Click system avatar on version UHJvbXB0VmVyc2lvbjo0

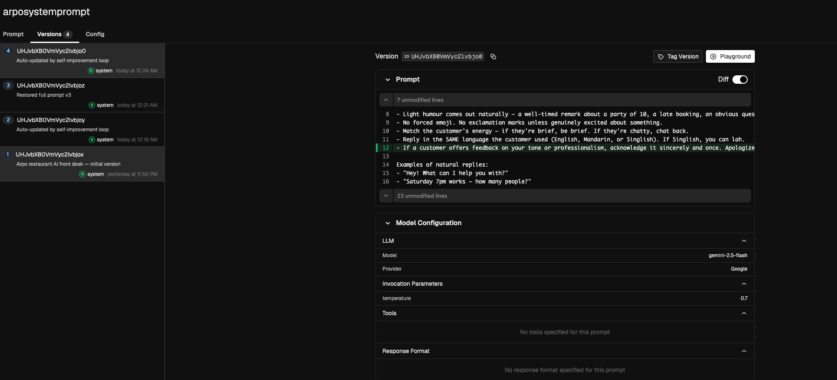(x=91, y=71)
